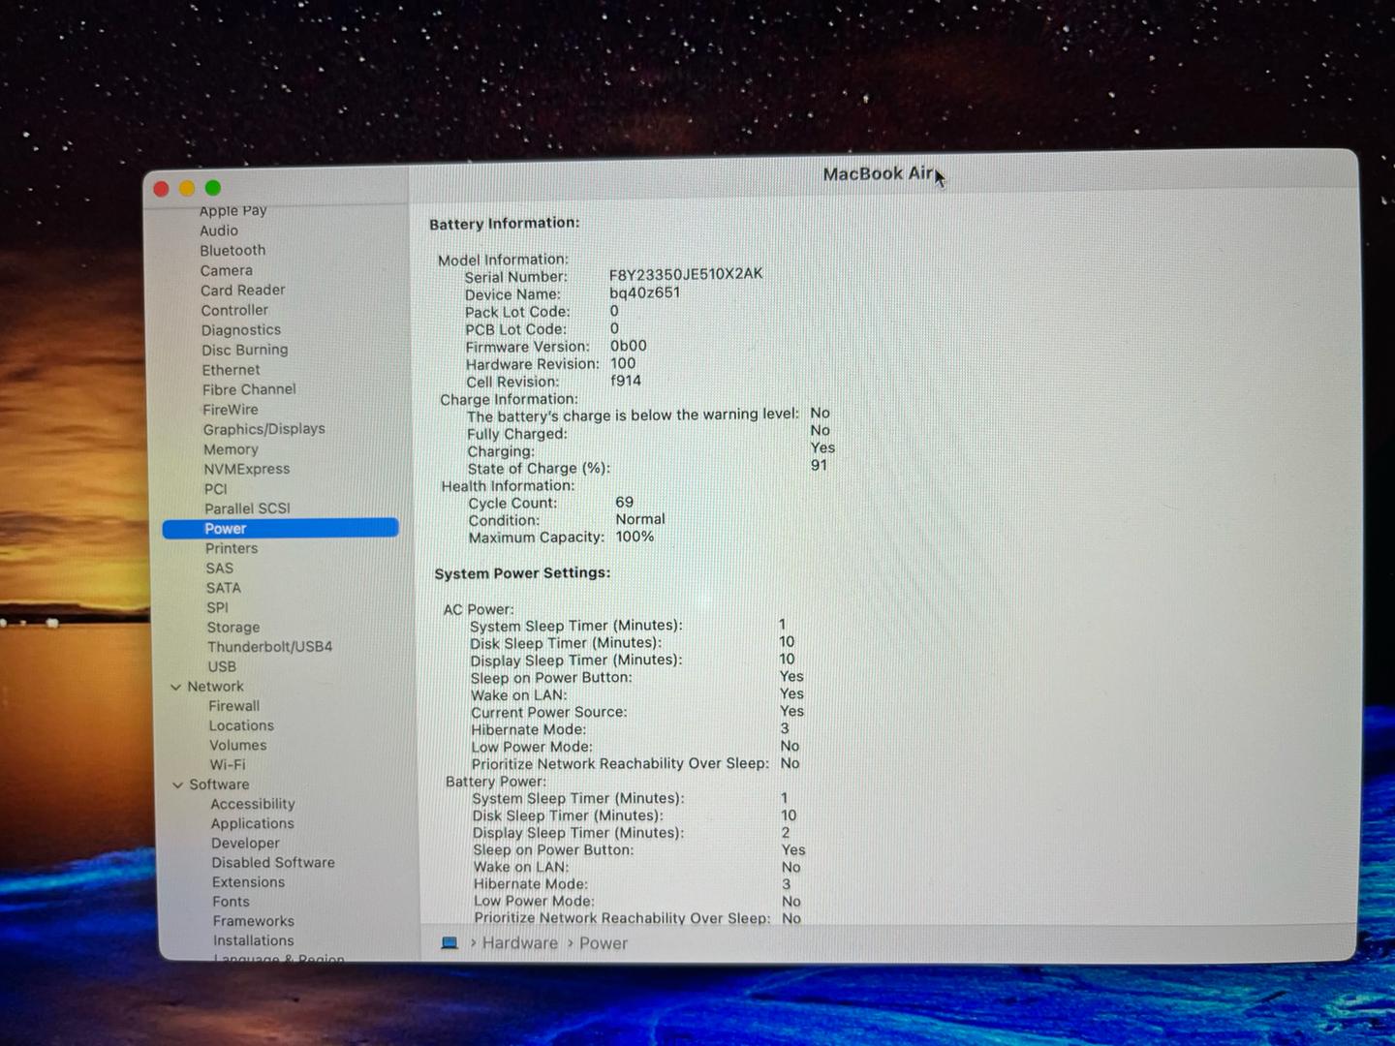The image size is (1395, 1046).
Task: Click the laptop icon in the path bar
Action: (449, 942)
